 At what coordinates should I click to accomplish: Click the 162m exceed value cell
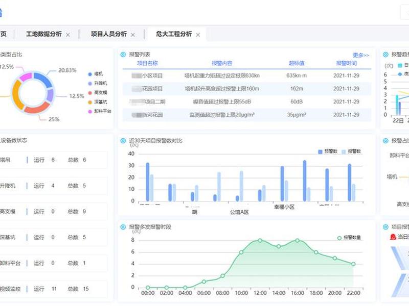[x=297, y=89]
